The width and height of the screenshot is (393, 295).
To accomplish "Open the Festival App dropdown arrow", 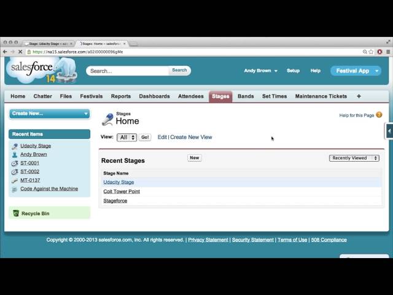I will pos(376,71).
